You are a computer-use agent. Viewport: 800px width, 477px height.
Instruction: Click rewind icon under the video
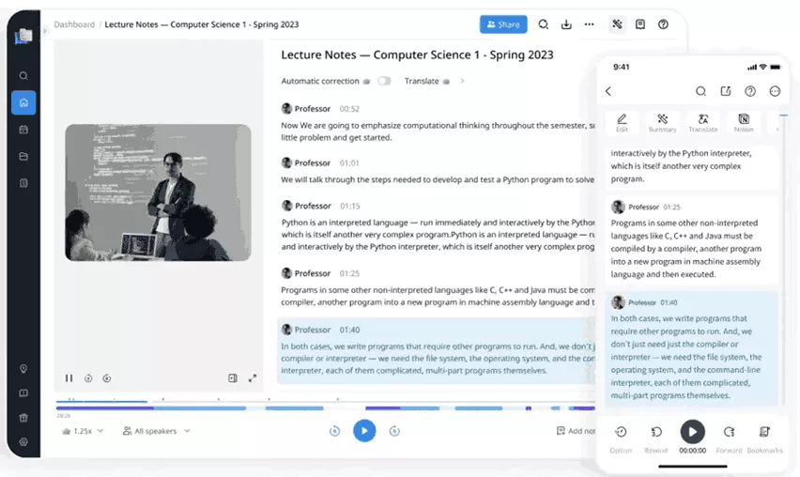click(88, 378)
